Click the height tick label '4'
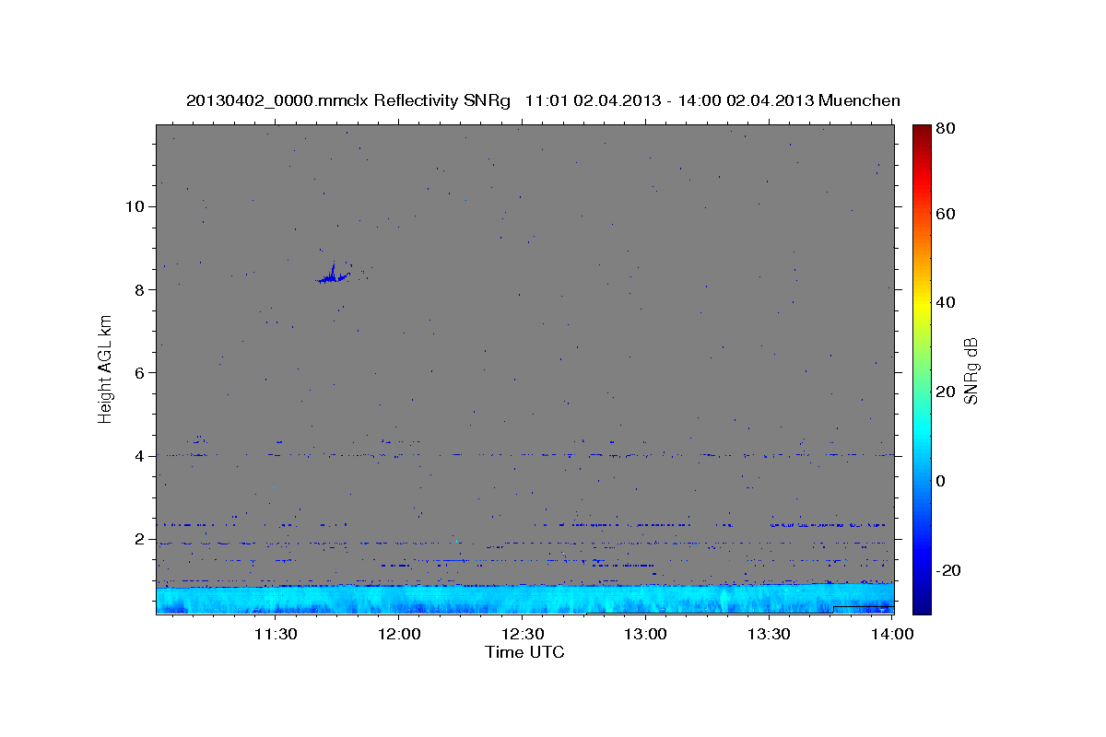The image size is (1106, 737). [x=138, y=456]
